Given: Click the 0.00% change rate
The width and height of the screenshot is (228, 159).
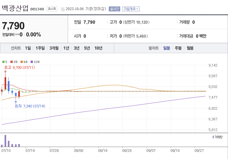Looking at the screenshot, I should point(34,35).
